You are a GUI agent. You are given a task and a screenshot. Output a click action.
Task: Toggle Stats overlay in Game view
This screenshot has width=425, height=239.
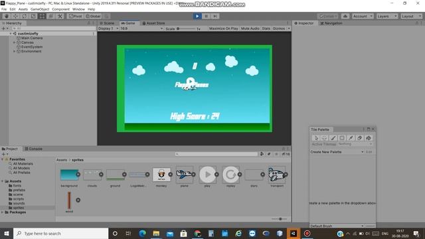click(266, 29)
